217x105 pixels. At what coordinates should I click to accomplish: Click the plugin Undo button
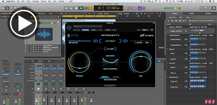108,30
